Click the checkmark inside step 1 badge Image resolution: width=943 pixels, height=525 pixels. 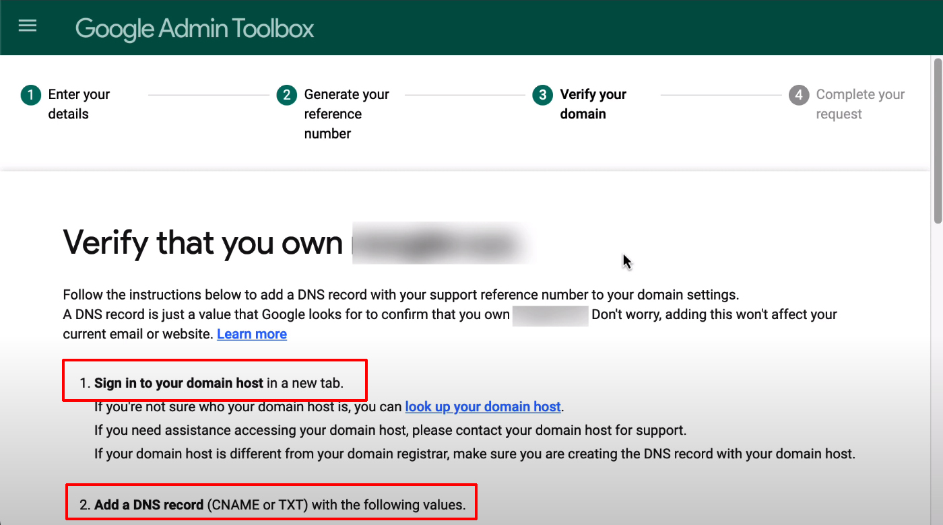30,95
